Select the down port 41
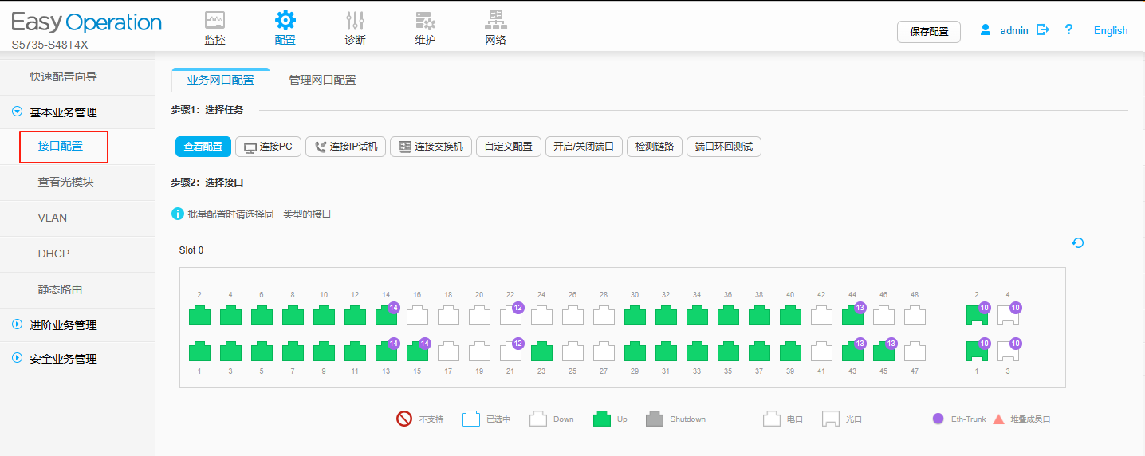The width and height of the screenshot is (1145, 456). coord(821,352)
